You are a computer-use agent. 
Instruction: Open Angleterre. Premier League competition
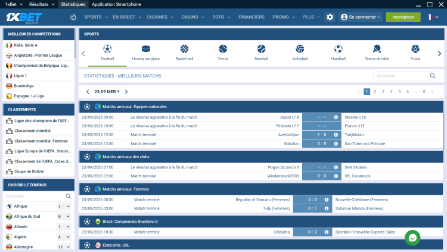pyautogui.click(x=39, y=56)
